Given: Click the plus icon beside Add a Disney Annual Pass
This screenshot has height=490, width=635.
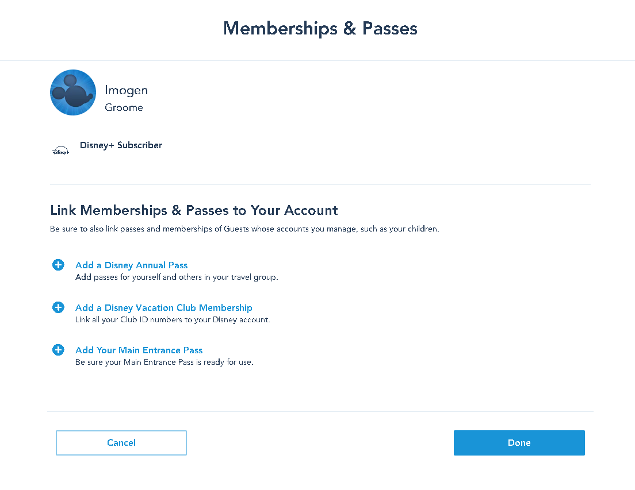Looking at the screenshot, I should coord(58,265).
